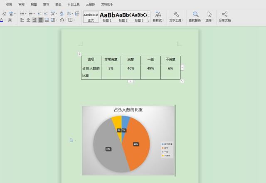Toggle justify alignment
The width and height of the screenshot is (266, 183).
pos(41,20)
